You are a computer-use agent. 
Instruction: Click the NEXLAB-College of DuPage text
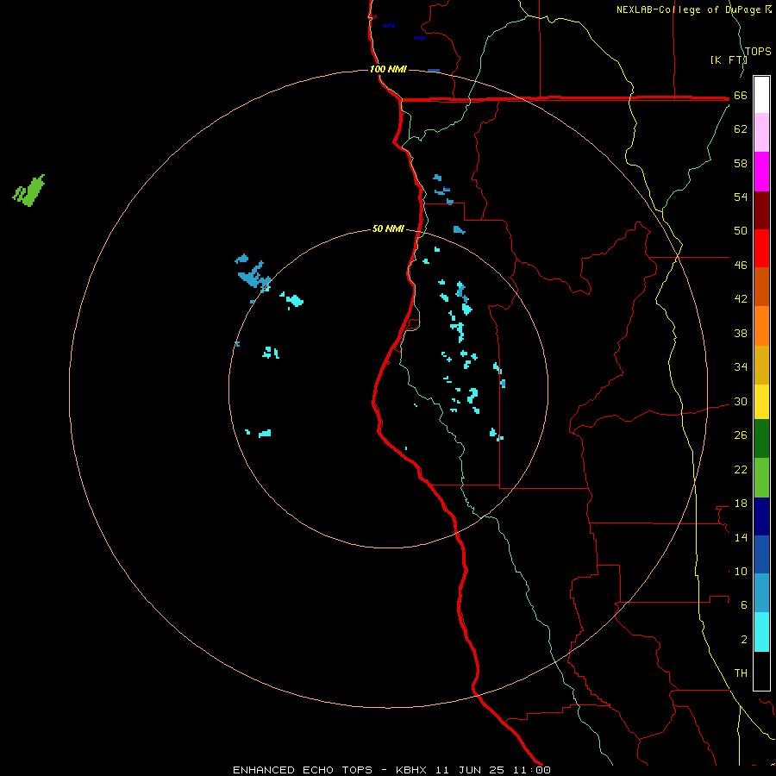click(688, 9)
